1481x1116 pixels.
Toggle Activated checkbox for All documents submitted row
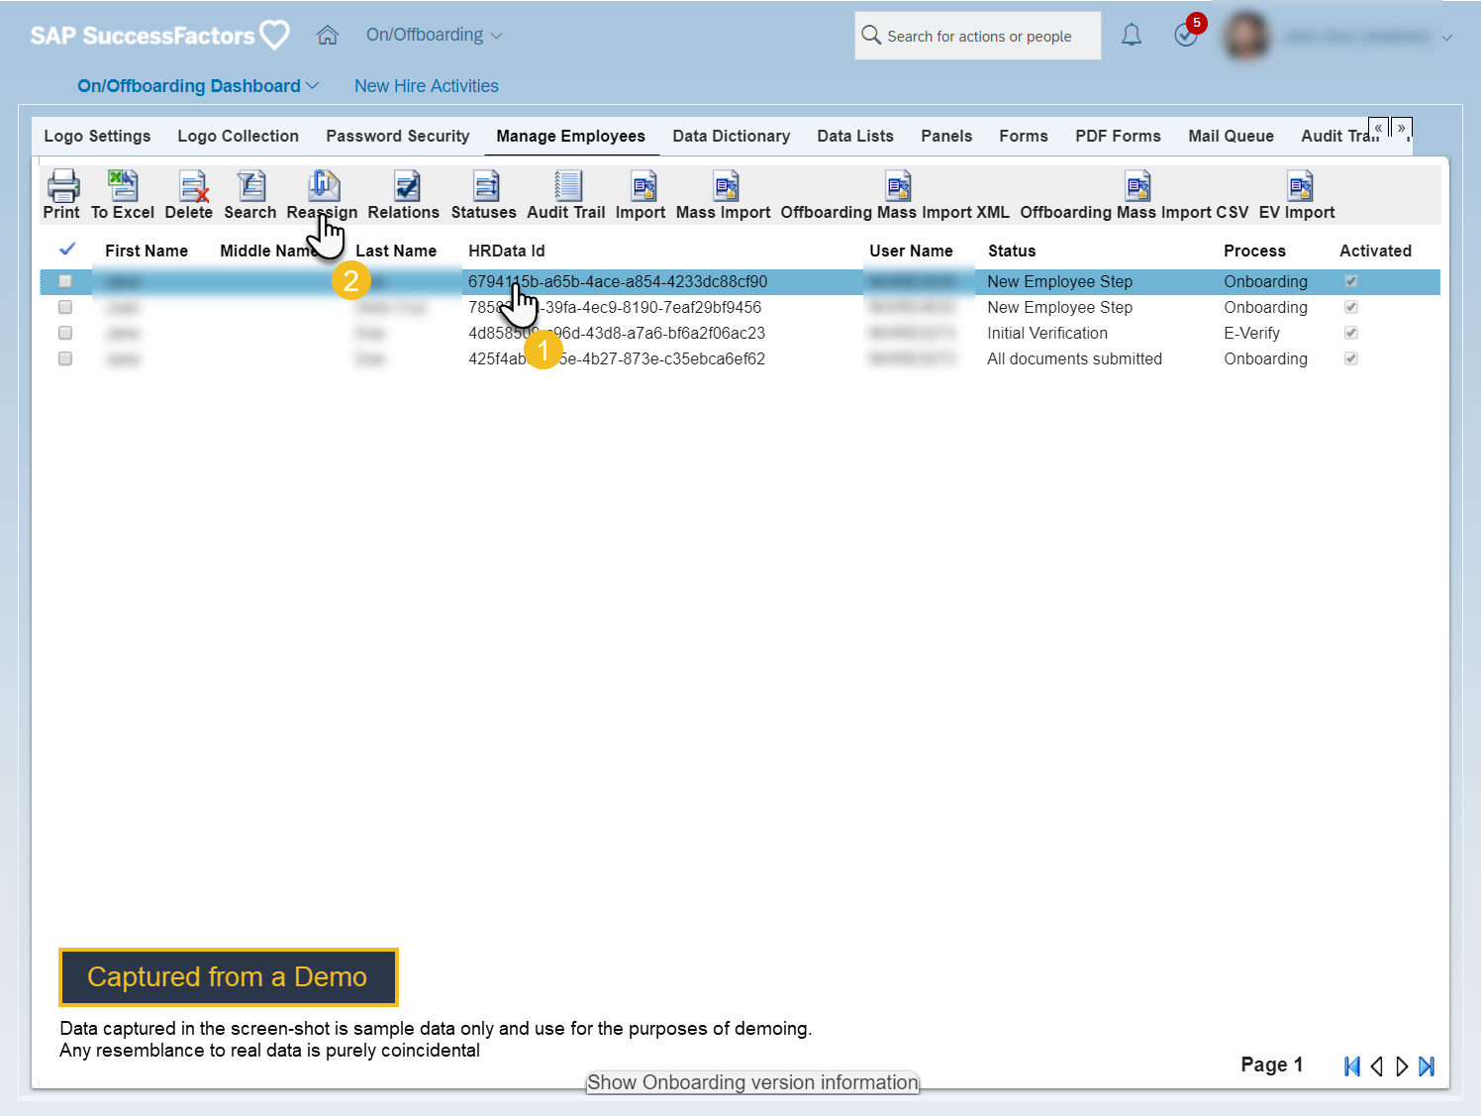coord(1351,358)
